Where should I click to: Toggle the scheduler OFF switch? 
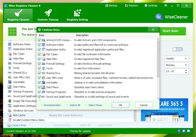(178, 49)
